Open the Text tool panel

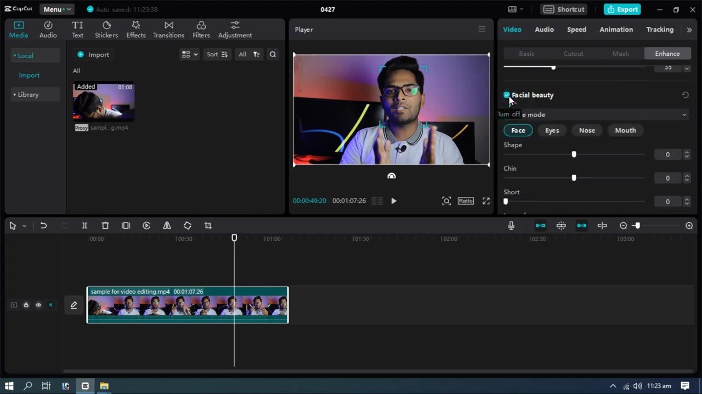pos(77,30)
